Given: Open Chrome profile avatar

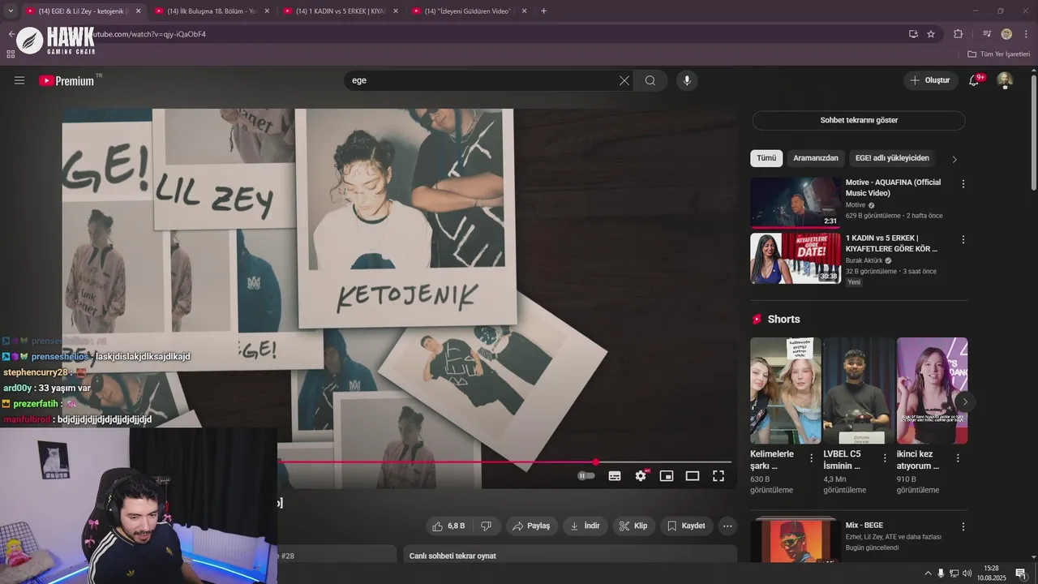Looking at the screenshot, I should pyautogui.click(x=1006, y=34).
